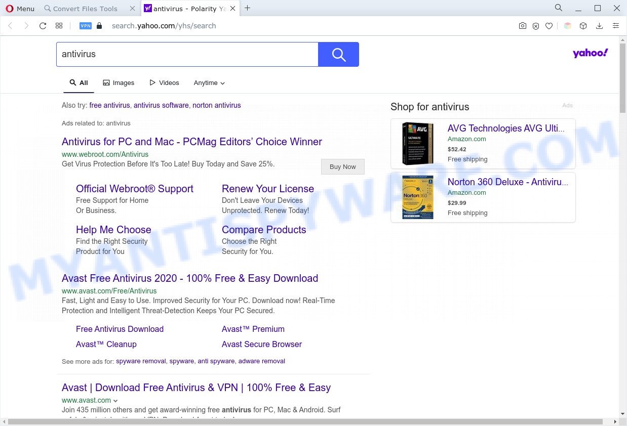This screenshot has width=627, height=426.
Task: Switch to Videos results tab
Action: pyautogui.click(x=164, y=83)
